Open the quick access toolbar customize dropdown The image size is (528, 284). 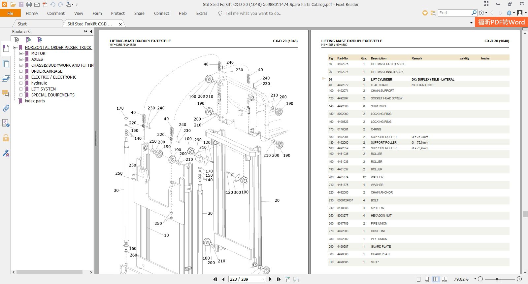pyautogui.click(x=77, y=5)
